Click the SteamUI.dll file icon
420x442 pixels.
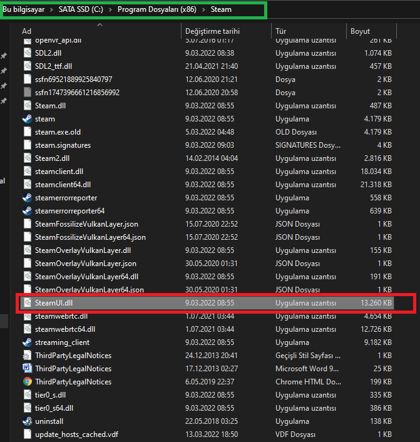pos(28,303)
